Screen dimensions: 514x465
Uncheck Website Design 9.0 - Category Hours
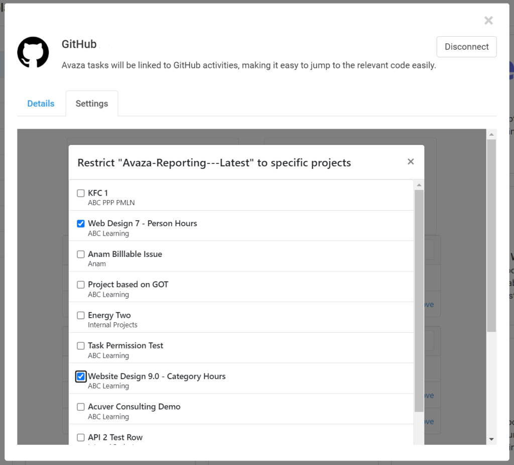81,377
